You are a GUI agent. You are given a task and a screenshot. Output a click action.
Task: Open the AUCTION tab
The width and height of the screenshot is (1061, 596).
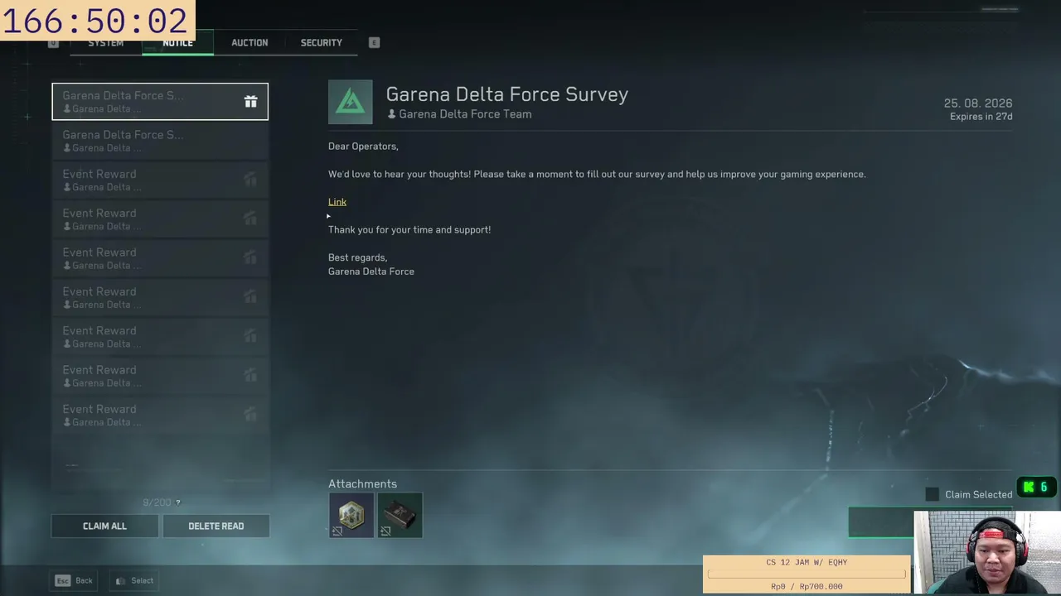click(250, 42)
